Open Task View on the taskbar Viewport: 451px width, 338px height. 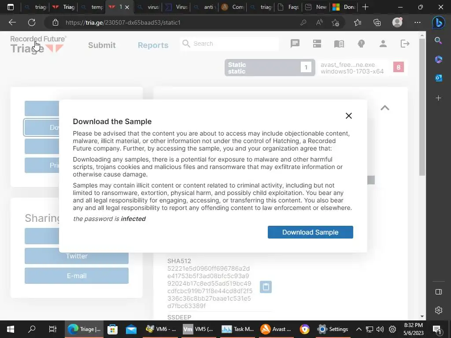53,329
